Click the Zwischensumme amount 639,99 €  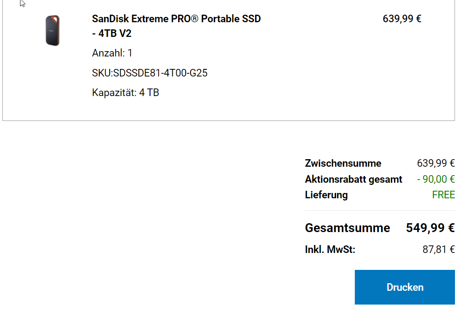(x=436, y=163)
